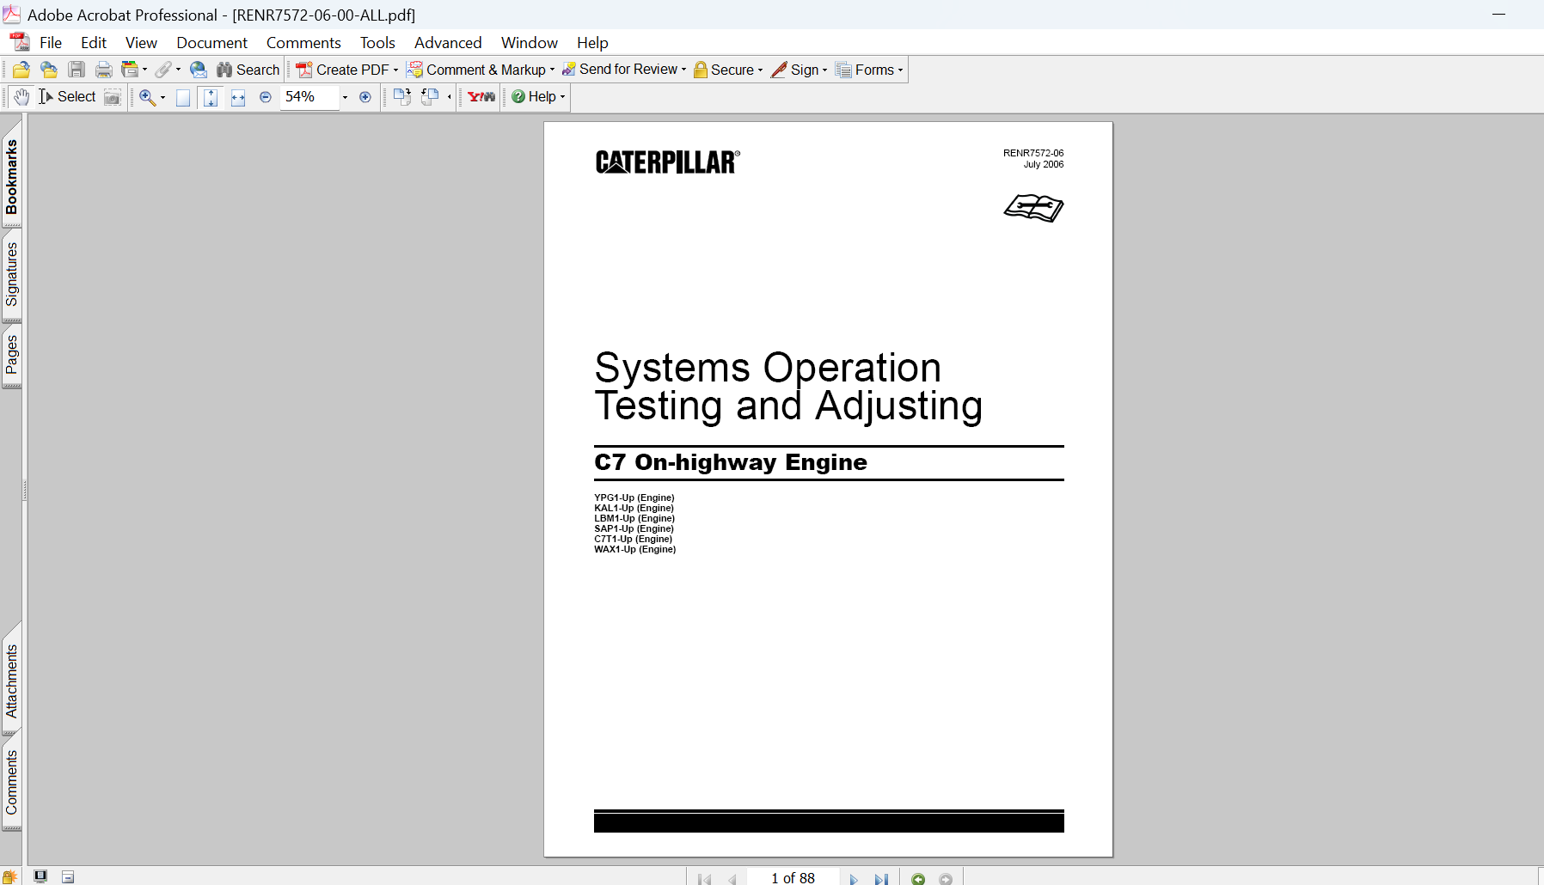Click the Open file folder icon

pyautogui.click(x=21, y=70)
